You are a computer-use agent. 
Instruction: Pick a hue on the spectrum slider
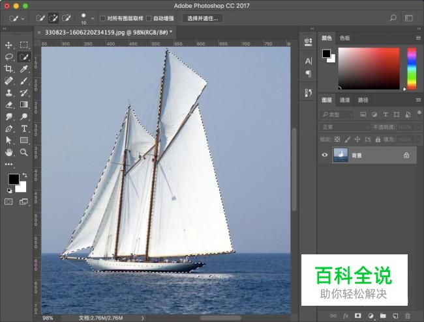412,68
